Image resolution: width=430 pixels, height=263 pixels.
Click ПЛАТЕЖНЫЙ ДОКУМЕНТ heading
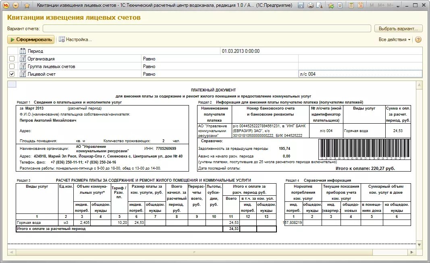(213, 90)
